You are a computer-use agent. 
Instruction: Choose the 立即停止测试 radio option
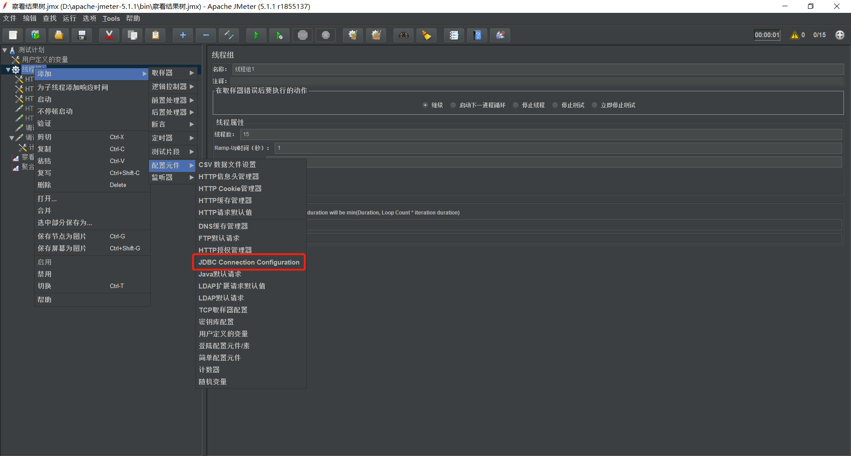(594, 105)
